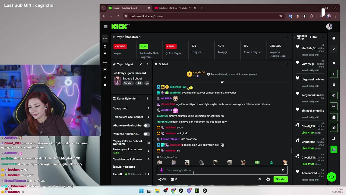The height and width of the screenshot is (195, 346).
Task: Click the İzleyici Yönlendir option
Action: 124,167
